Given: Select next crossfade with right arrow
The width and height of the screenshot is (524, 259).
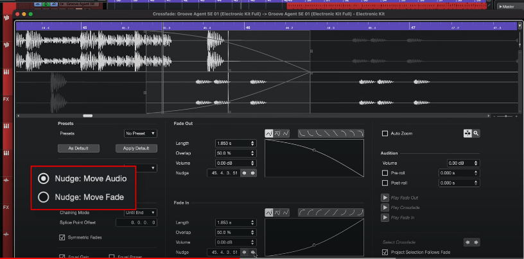Looking at the screenshot, I should [x=476, y=242].
